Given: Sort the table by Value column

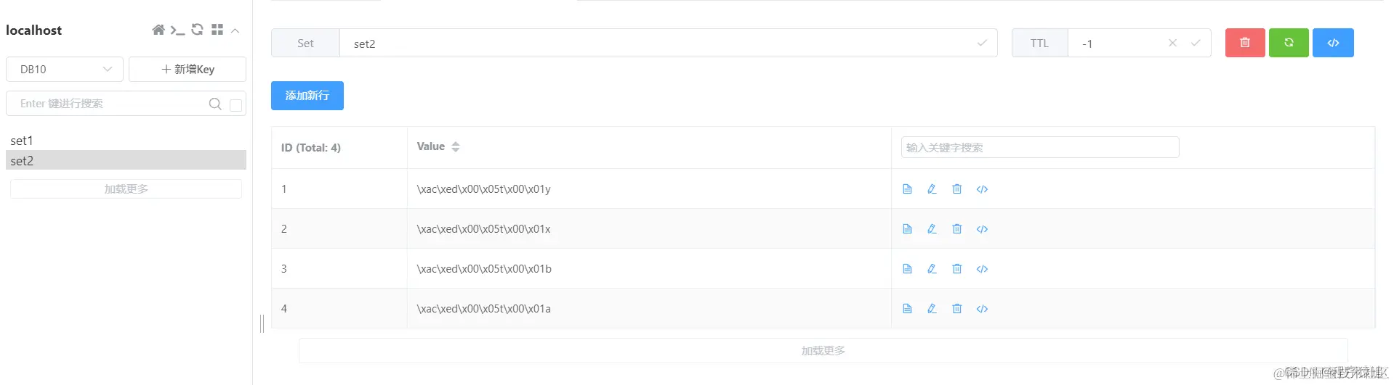Looking at the screenshot, I should pos(456,146).
